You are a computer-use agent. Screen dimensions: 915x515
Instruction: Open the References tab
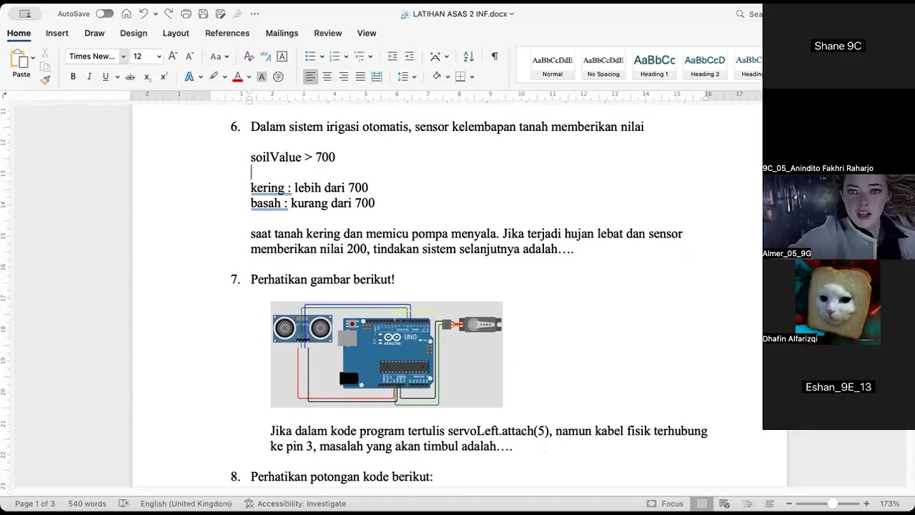227,33
